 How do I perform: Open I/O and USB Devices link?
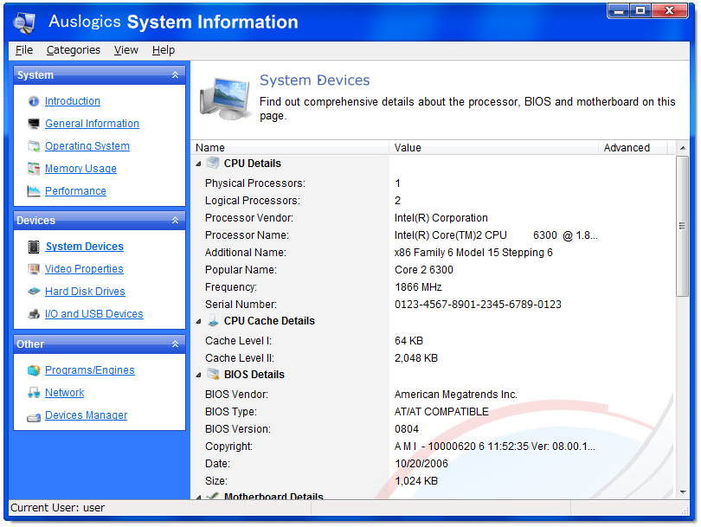93,314
